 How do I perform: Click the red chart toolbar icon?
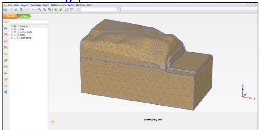point(67,10)
